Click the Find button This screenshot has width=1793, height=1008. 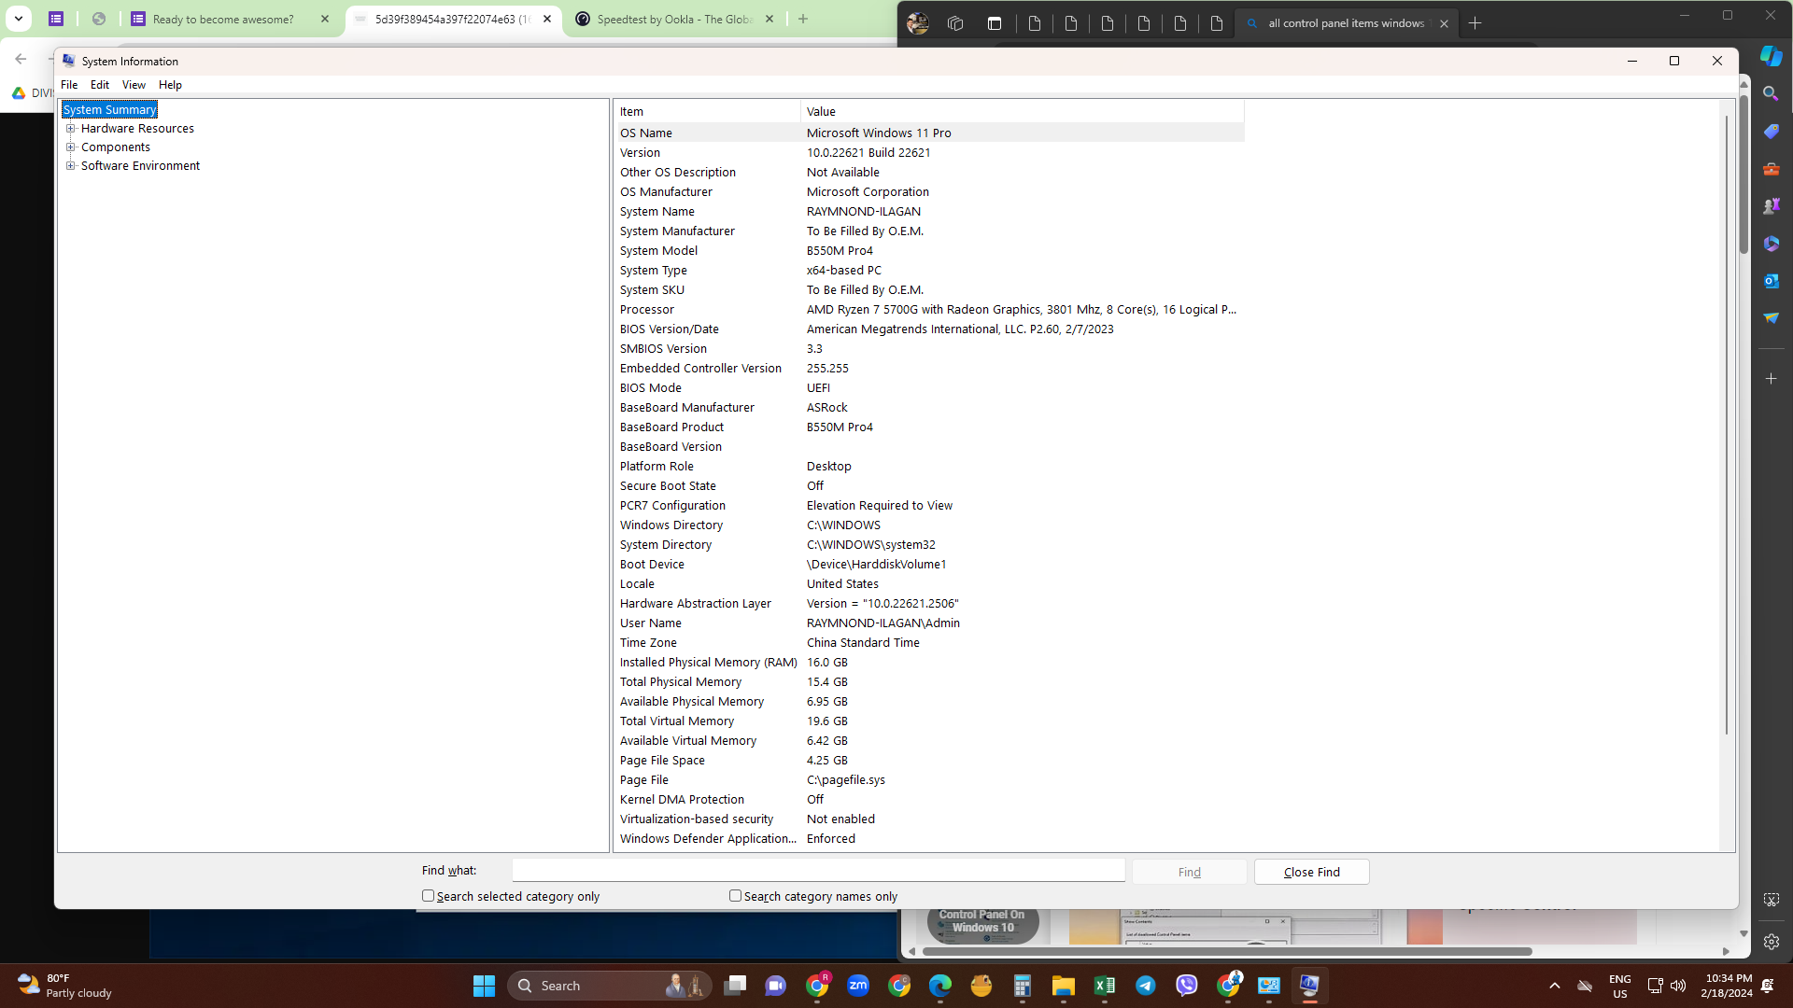[x=1189, y=872]
